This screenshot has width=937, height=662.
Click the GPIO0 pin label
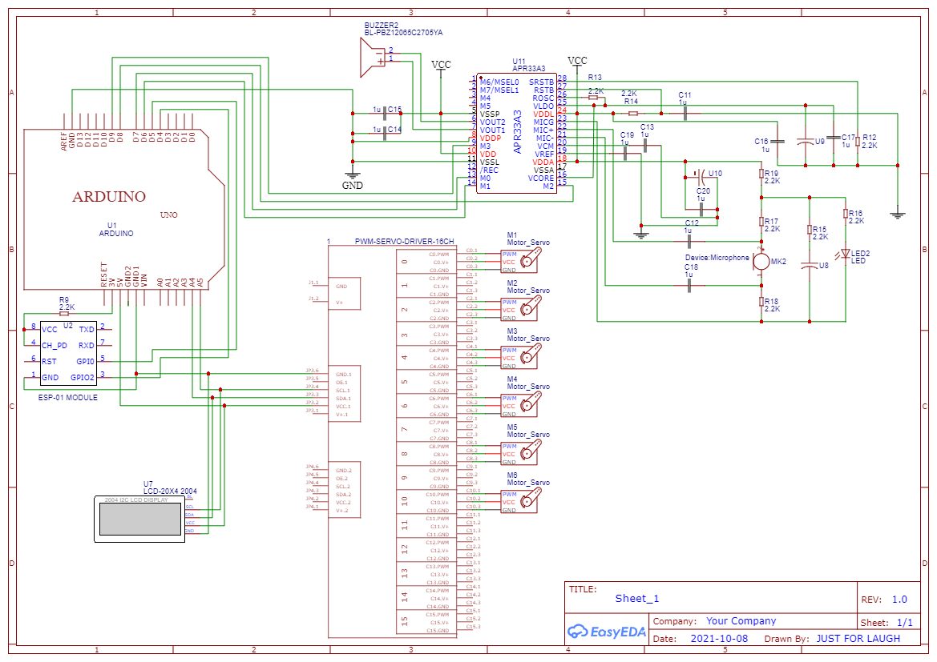[x=86, y=362]
